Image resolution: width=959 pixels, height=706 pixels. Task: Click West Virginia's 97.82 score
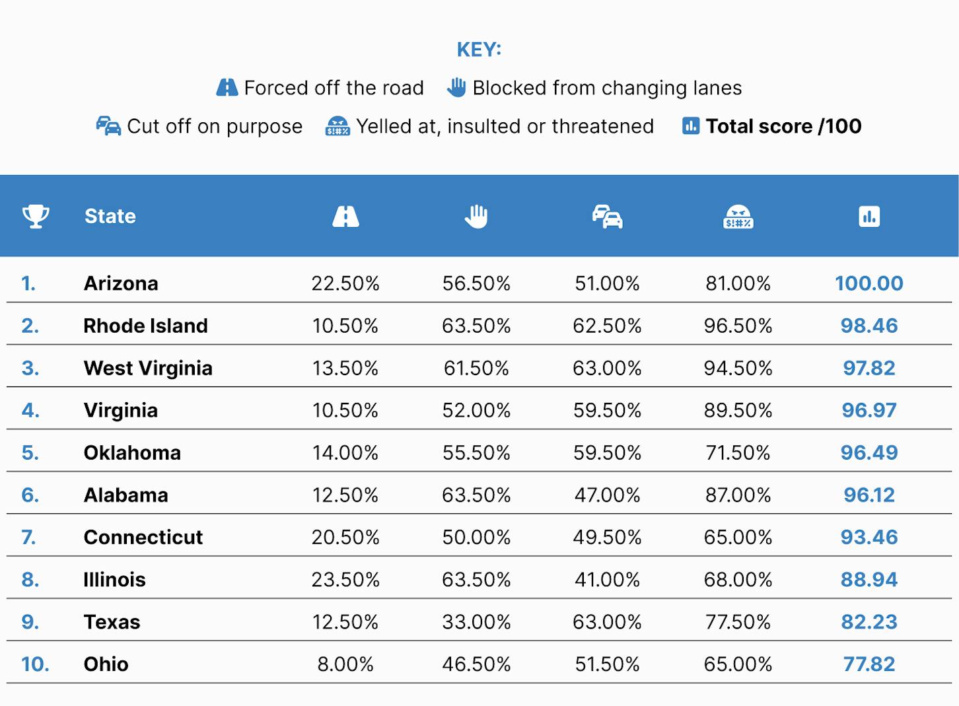[x=869, y=368]
